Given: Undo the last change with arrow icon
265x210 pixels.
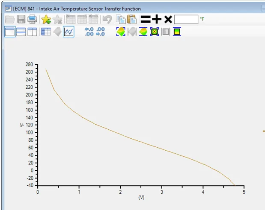Looking at the screenshot, I should pos(107,19).
